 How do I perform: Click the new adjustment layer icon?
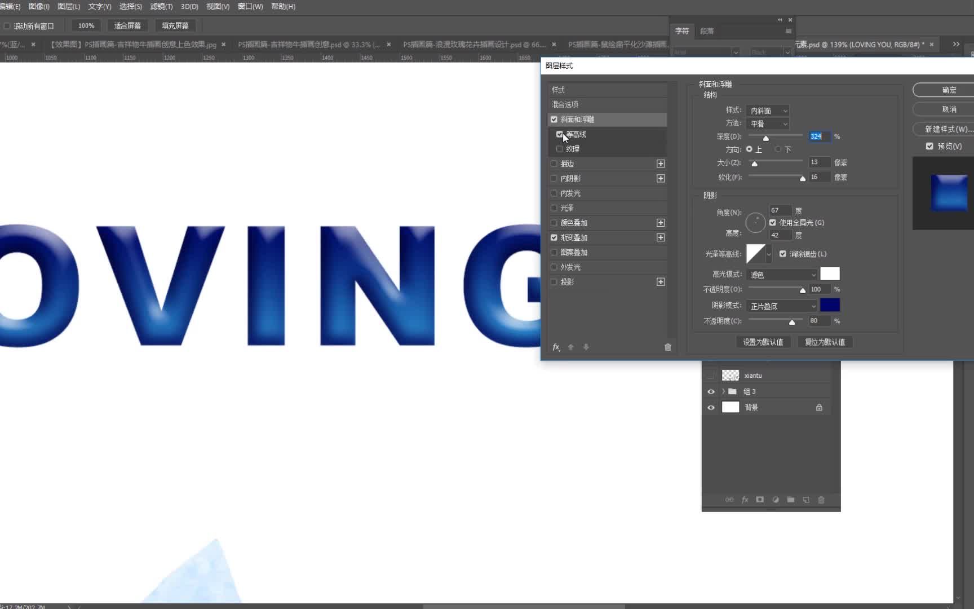[776, 500]
